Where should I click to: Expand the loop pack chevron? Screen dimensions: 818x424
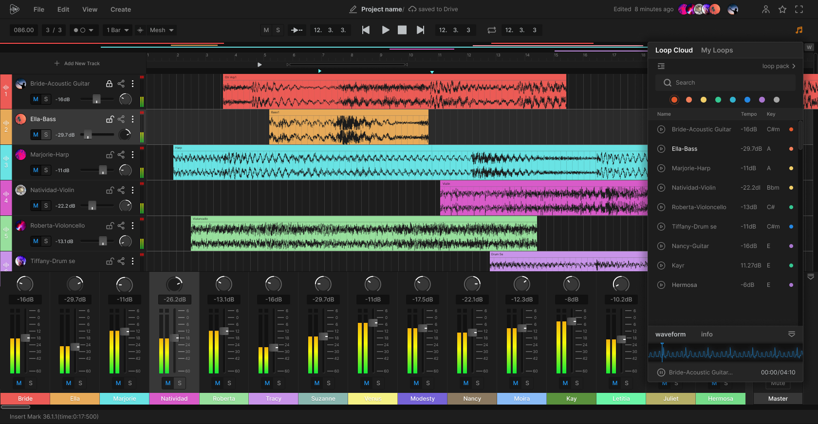click(x=794, y=66)
